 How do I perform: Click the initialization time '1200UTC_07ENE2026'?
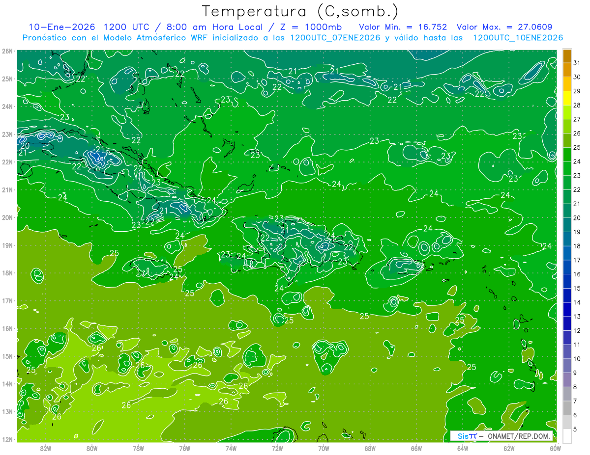(335, 38)
